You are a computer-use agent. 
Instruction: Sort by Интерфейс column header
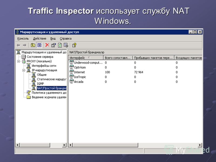[86, 58]
